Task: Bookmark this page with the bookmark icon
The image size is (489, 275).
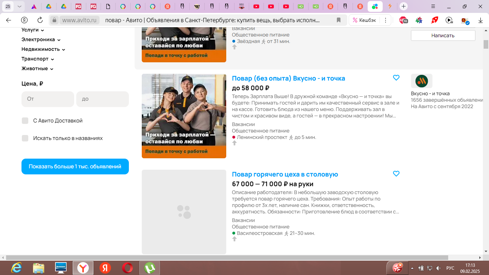Action: 339,20
